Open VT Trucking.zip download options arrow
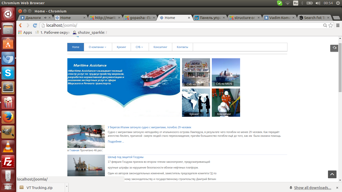The height and width of the screenshot is (192, 342). coord(67,187)
